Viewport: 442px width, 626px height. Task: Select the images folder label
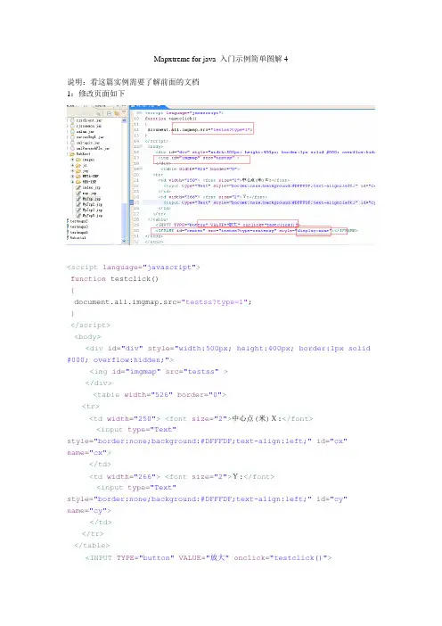88,160
